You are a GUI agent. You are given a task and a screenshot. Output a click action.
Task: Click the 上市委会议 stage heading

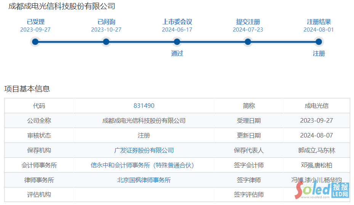(177, 22)
